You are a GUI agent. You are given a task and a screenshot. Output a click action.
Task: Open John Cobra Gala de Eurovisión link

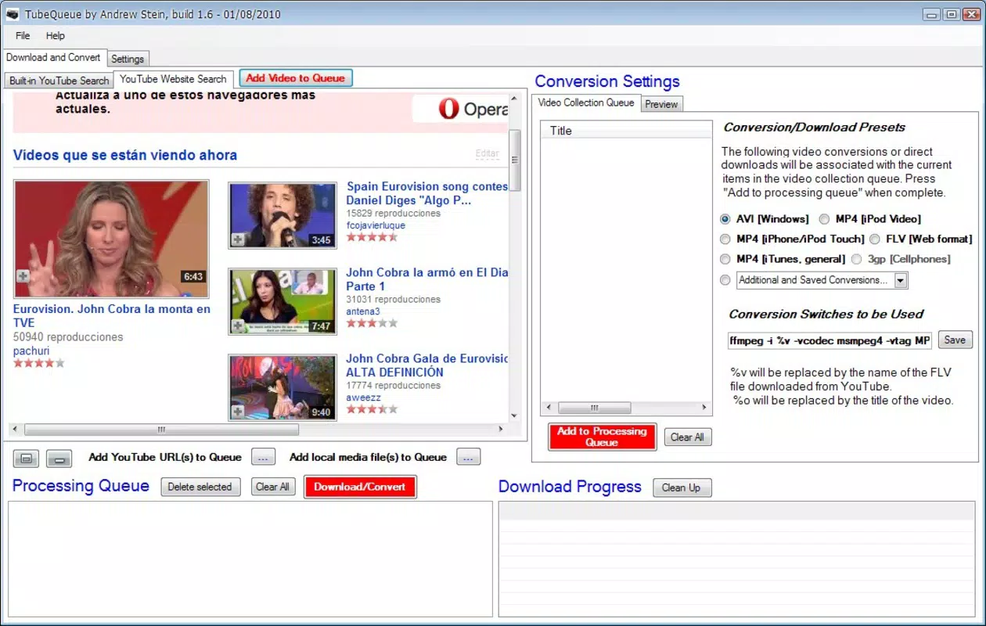[427, 365]
